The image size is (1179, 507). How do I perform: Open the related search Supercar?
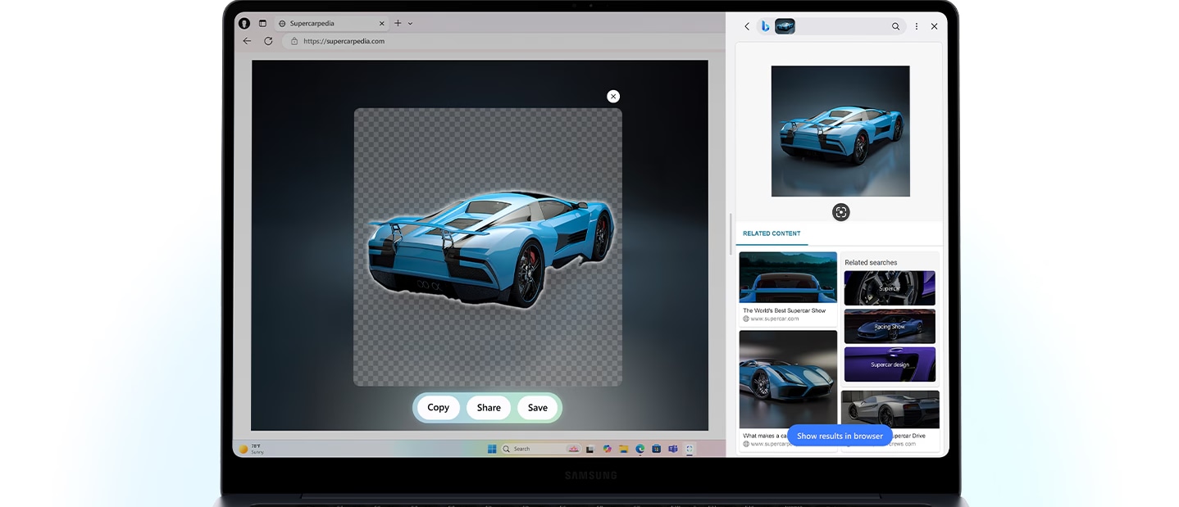coord(890,288)
